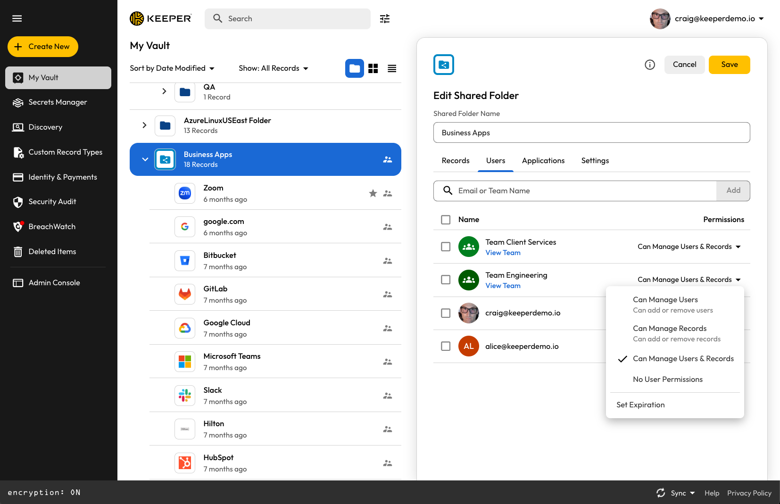Click View Team under Team Client Services
Screen dimensions: 780x504
(x=503, y=253)
